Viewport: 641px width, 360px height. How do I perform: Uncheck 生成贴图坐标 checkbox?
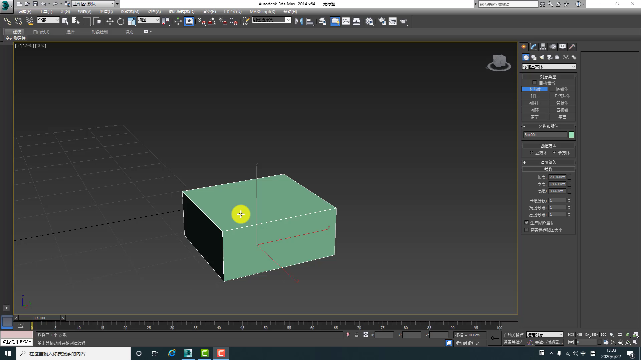(526, 223)
